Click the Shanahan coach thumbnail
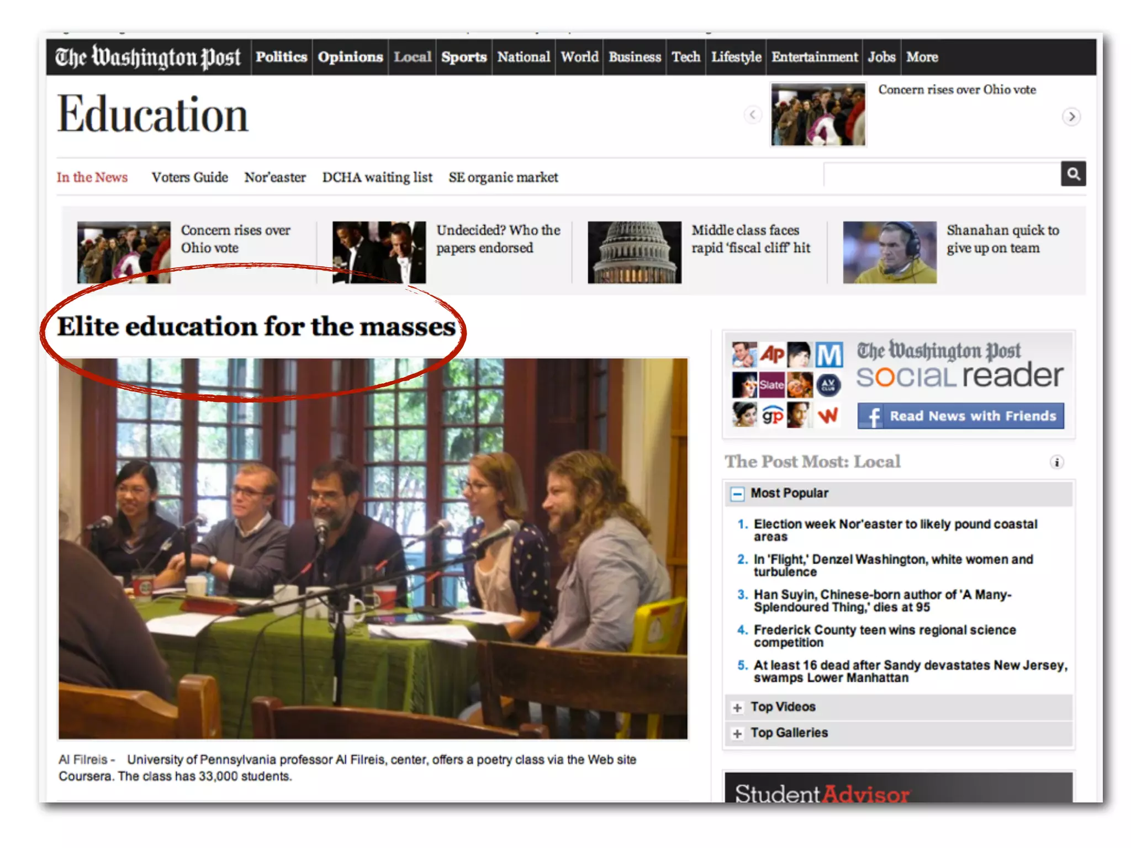 pyautogui.click(x=890, y=252)
